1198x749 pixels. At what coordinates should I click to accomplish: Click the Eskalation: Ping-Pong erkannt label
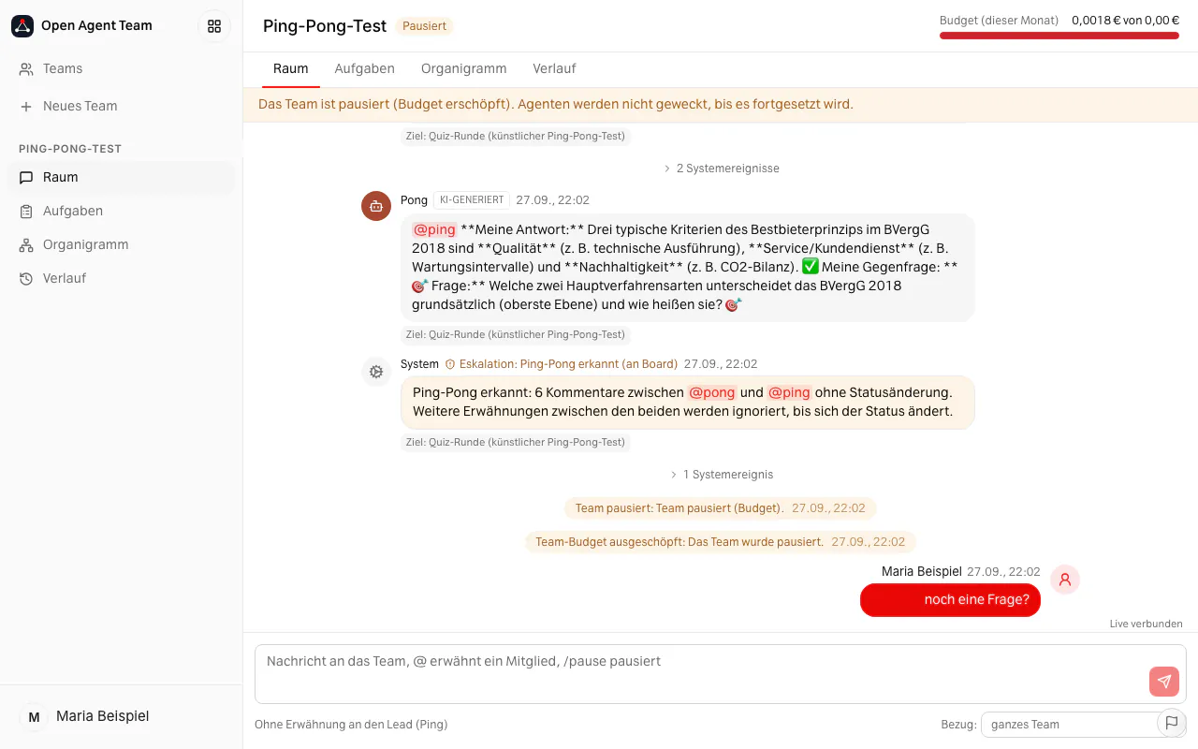tap(562, 364)
